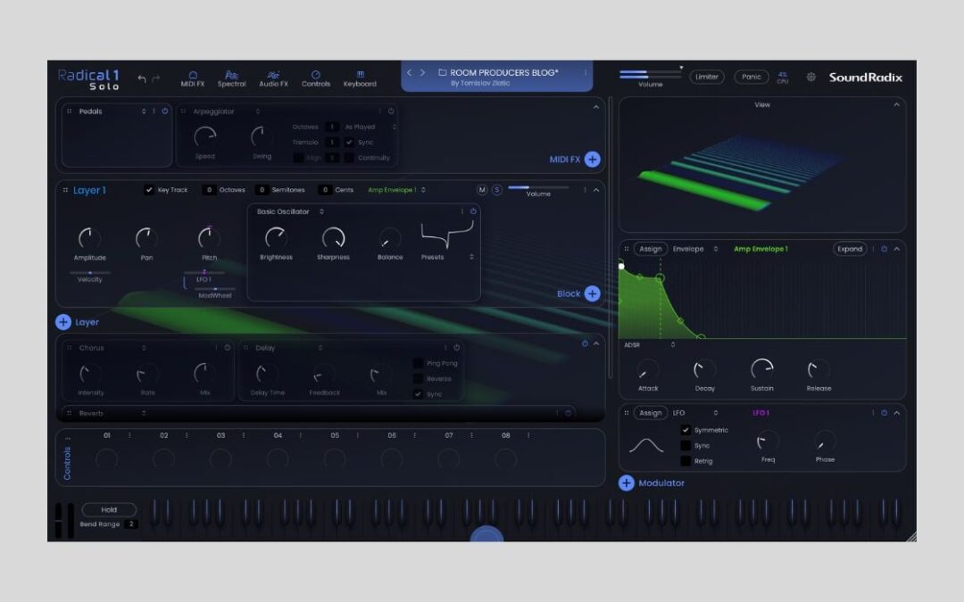964x602 pixels.
Task: Undo the last change with the undo arrow
Action: point(142,78)
